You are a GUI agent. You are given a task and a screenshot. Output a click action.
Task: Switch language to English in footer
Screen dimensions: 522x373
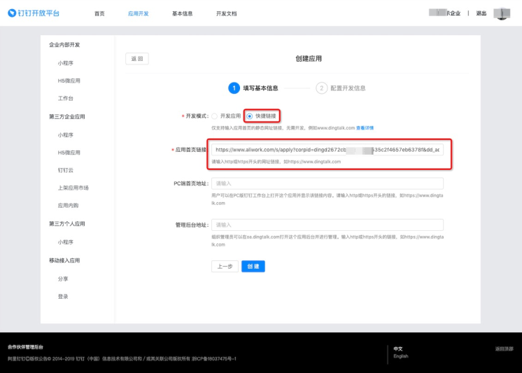click(401, 356)
